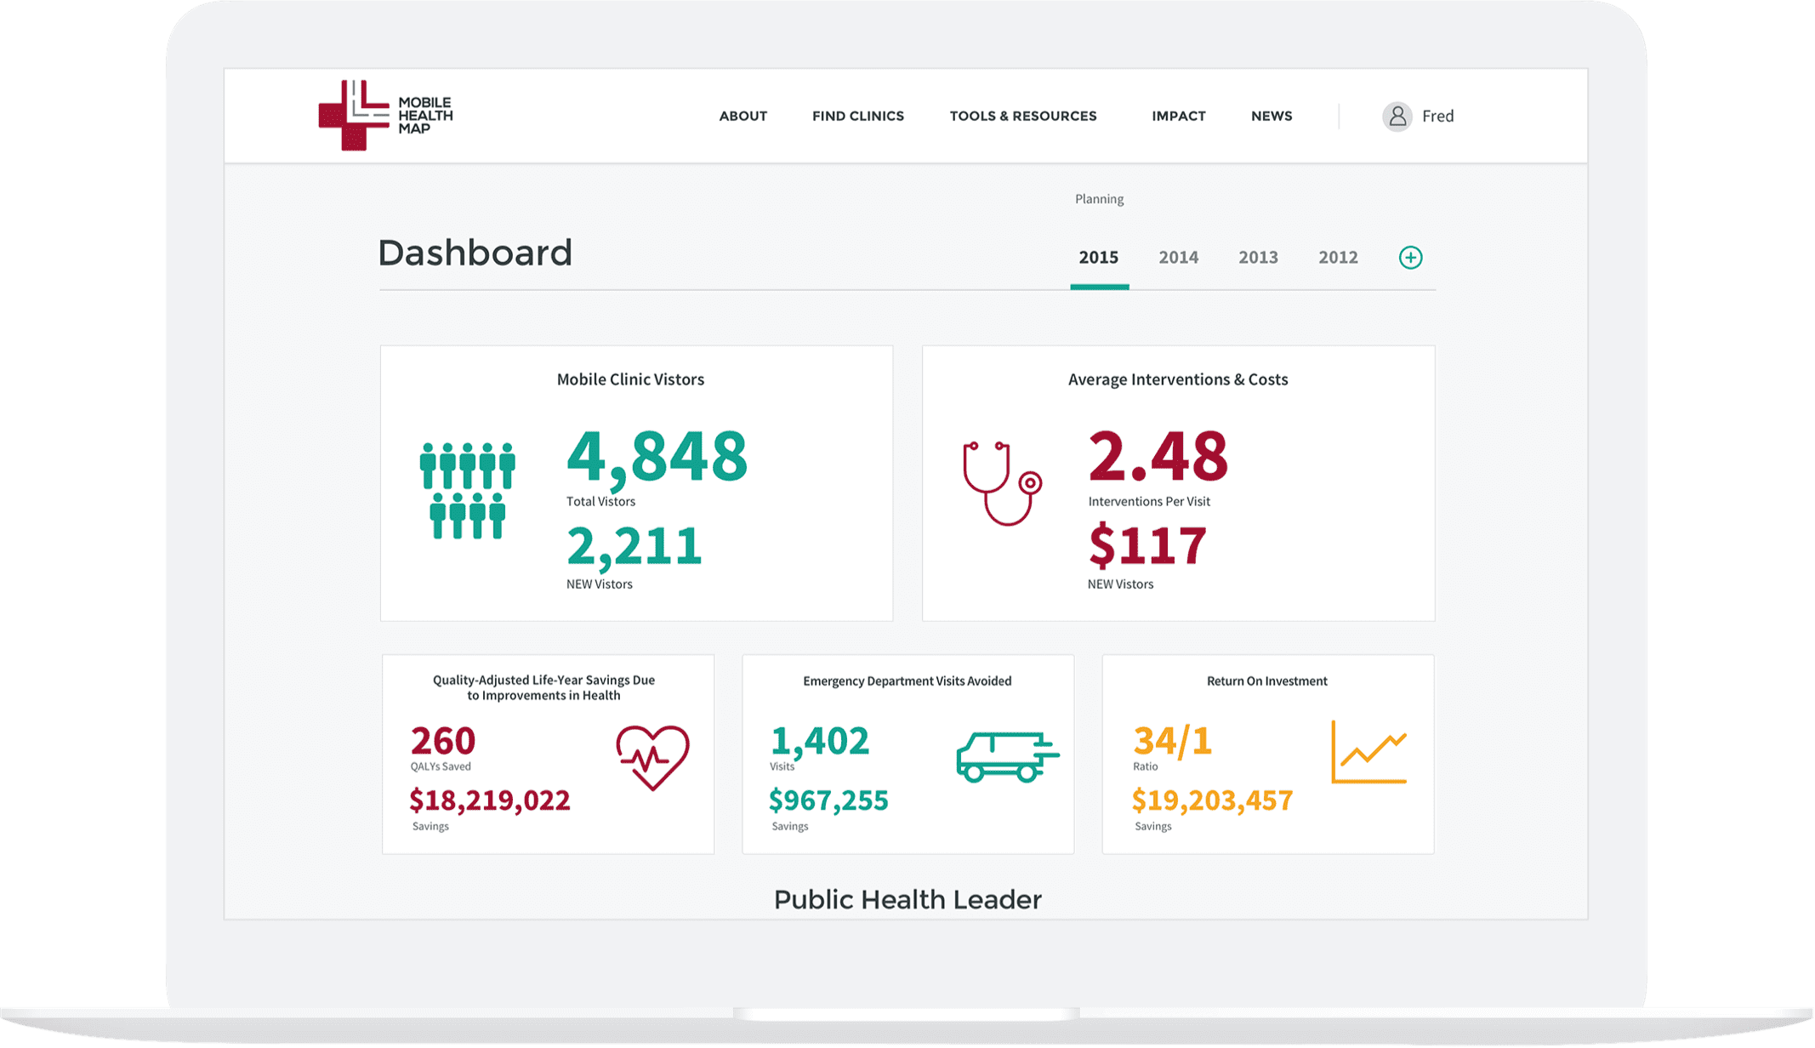Switch to the 2013 tab

coord(1258,258)
